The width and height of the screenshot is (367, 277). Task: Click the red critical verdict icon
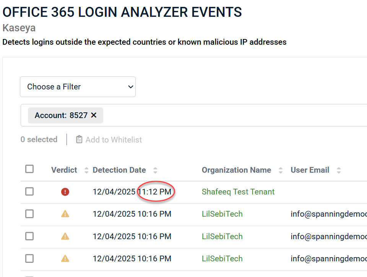tap(65, 192)
